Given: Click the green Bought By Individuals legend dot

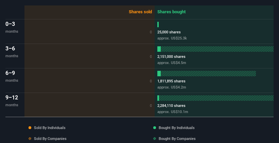Looking at the screenshot, I should [155, 128].
